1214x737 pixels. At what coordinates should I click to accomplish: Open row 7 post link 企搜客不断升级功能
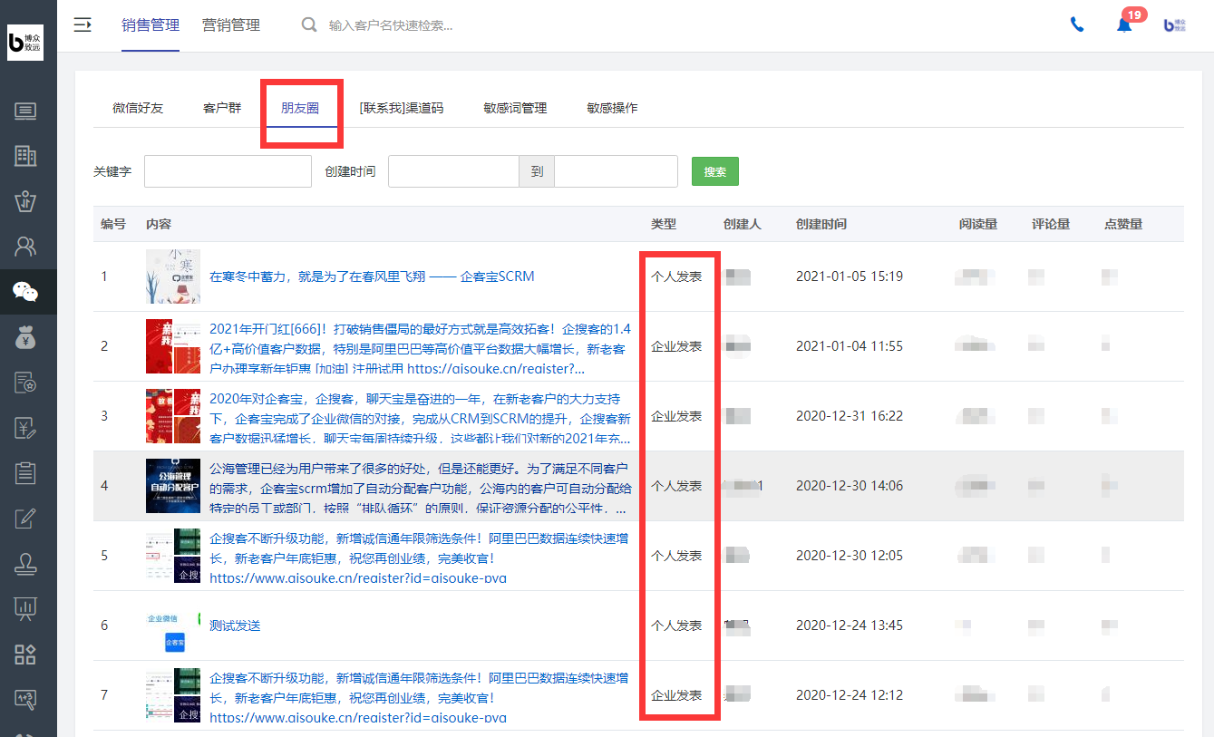point(420,697)
